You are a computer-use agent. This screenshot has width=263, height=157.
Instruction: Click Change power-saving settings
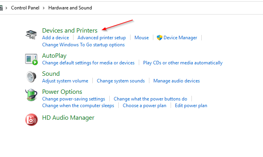pyautogui.click(x=74, y=99)
